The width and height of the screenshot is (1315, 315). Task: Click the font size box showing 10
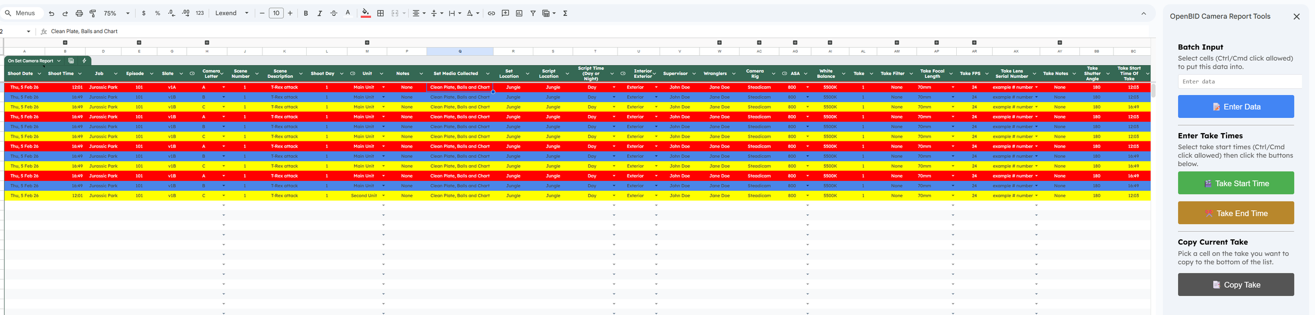click(x=276, y=14)
